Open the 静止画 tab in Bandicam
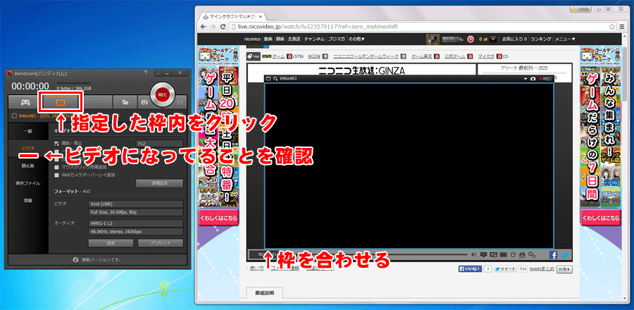The height and width of the screenshot is (310, 634). click(28, 166)
